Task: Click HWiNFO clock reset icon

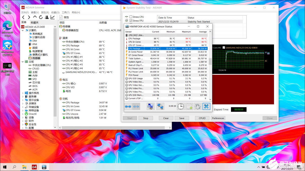Action: tap(181, 106)
